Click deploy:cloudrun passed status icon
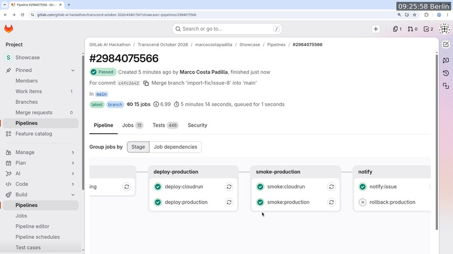This screenshot has height=254, width=453. coord(158,187)
